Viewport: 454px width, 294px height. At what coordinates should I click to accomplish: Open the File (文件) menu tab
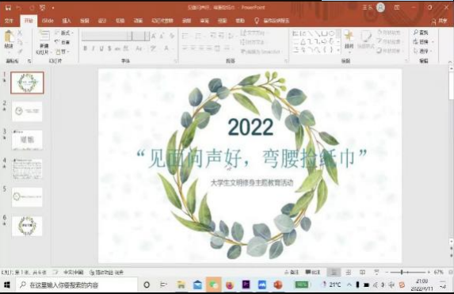[x=9, y=21]
